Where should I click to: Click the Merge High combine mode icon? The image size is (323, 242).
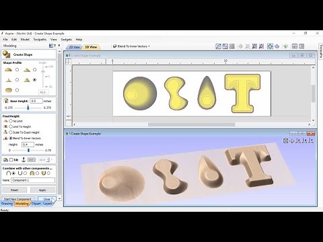click(32, 173)
